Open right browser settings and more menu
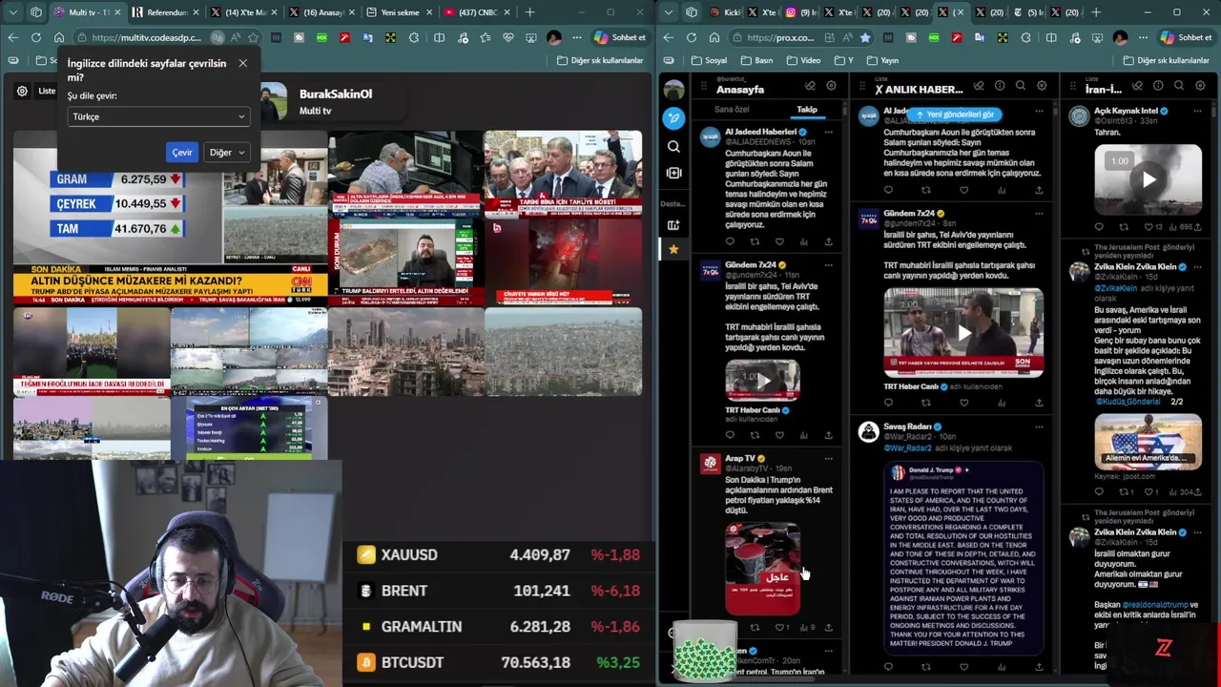 pos(1144,37)
